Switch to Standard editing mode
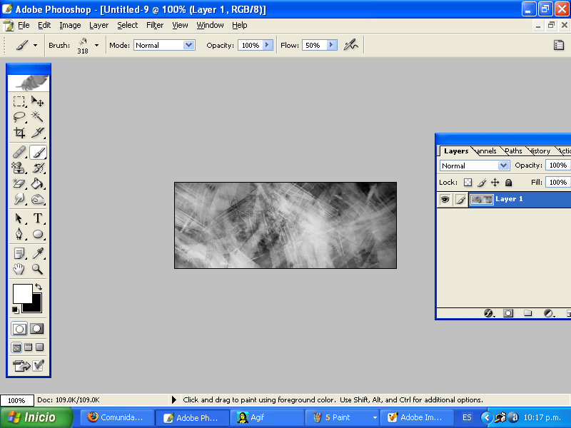The width and height of the screenshot is (571, 428). pyautogui.click(x=19, y=329)
